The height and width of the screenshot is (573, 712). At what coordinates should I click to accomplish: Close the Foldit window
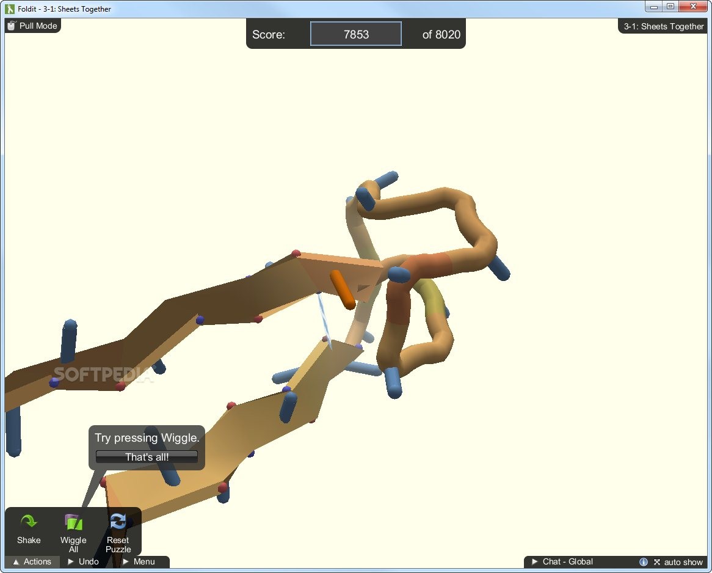[694, 6]
